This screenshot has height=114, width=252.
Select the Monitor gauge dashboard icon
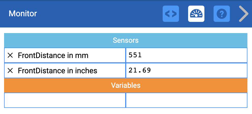[196, 14]
